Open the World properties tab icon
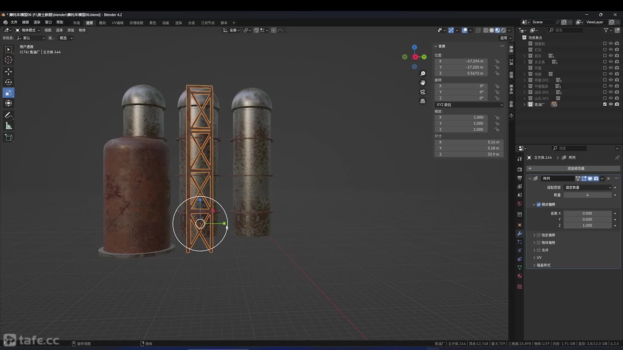This screenshot has width=623, height=350. point(519,204)
